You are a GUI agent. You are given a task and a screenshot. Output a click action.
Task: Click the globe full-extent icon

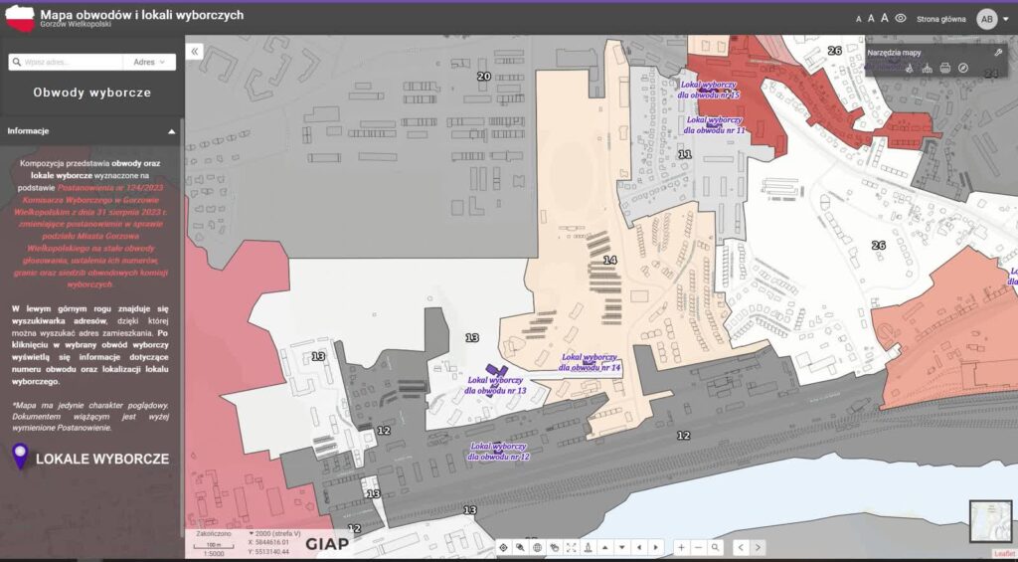point(537,547)
